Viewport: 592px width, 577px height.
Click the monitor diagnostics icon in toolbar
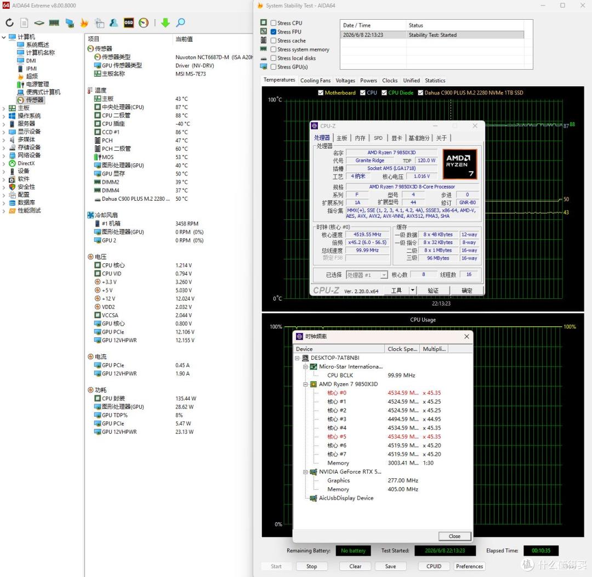point(70,22)
